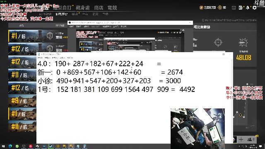
Task: Select the damage burst icon above 481.08
Action: [x=243, y=42]
